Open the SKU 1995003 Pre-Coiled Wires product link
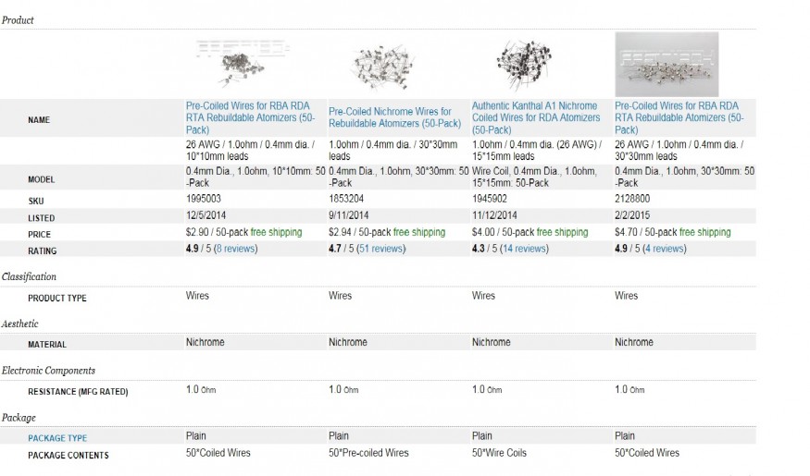The width and height of the screenshot is (810, 476). pos(250,117)
